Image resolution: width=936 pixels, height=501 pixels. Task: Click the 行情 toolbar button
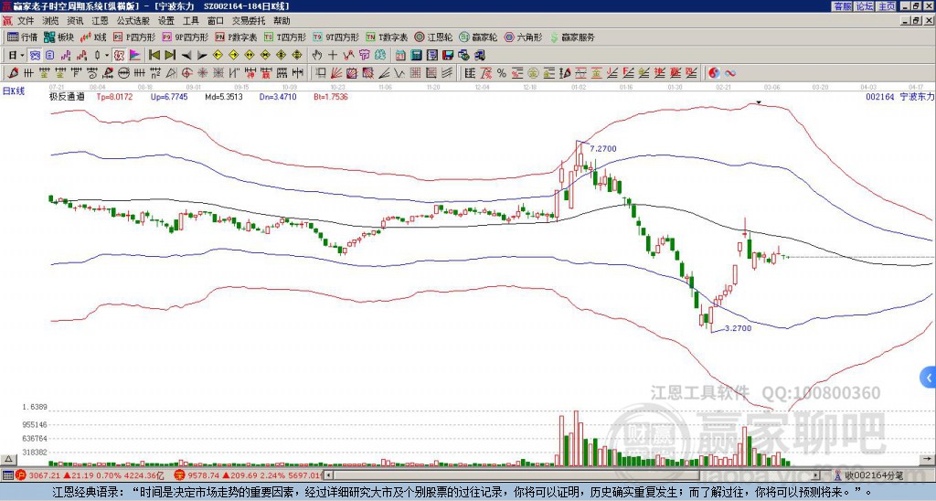pos(23,37)
